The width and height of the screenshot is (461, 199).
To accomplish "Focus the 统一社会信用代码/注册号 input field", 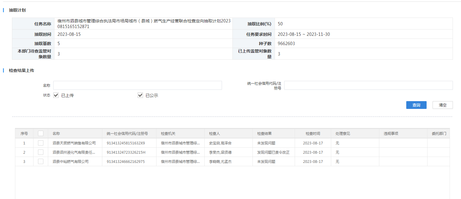I will 368,85.
